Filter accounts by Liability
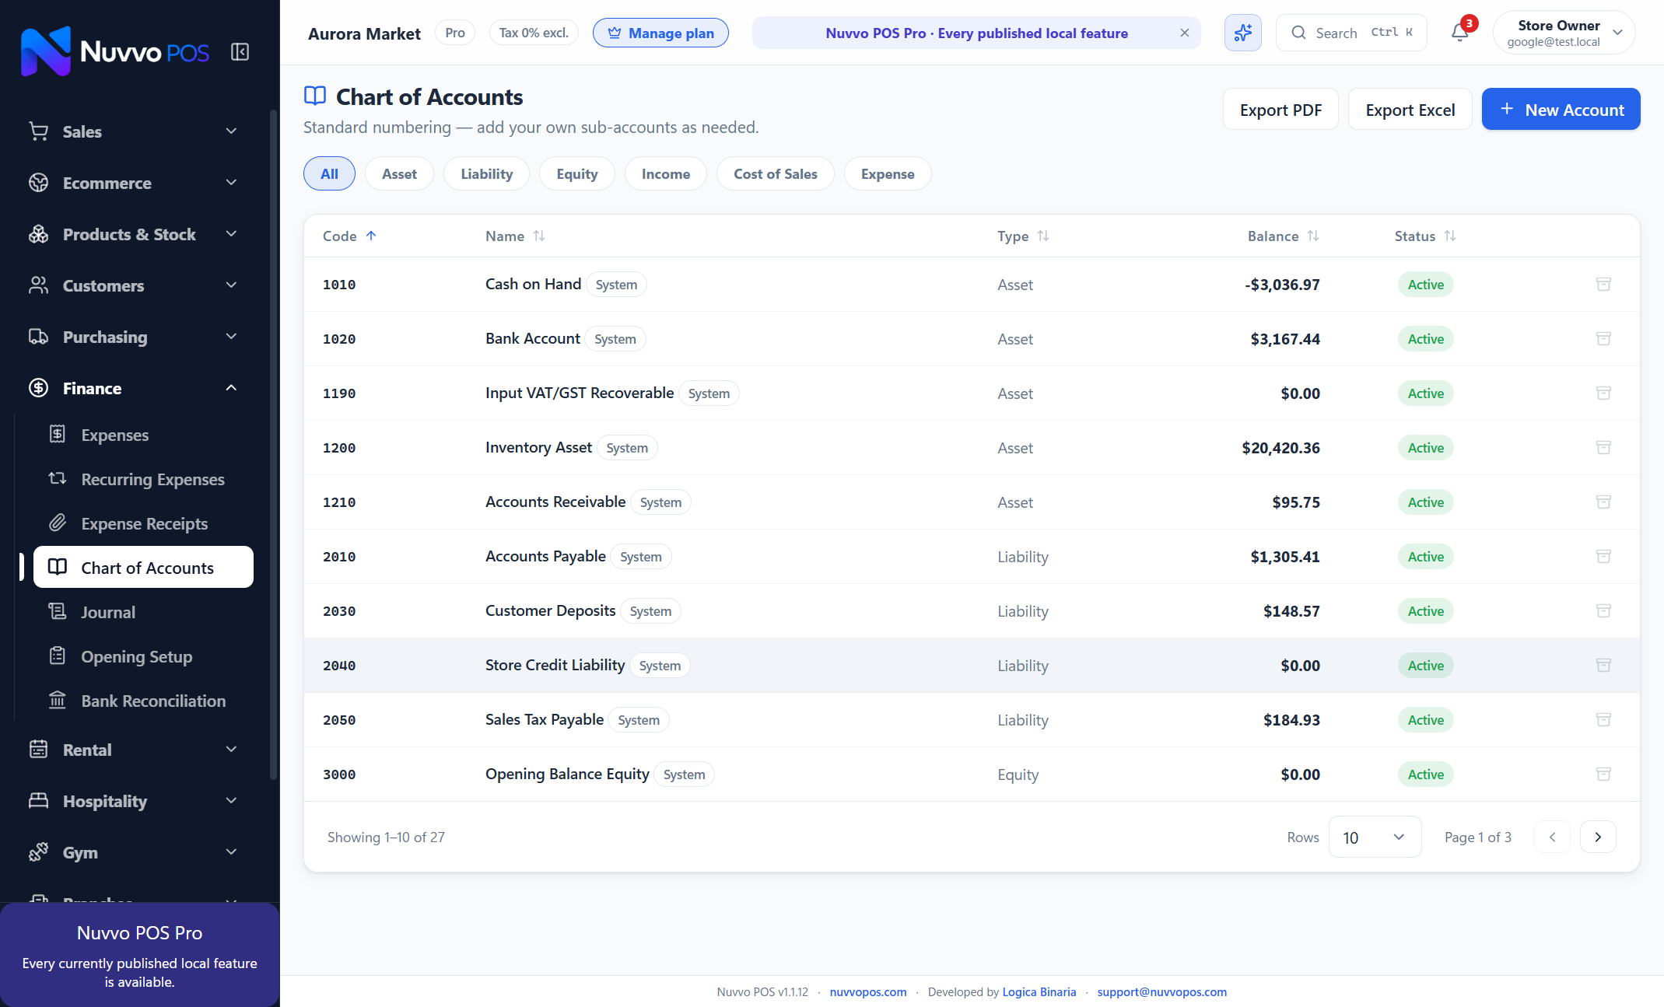The width and height of the screenshot is (1664, 1007). (x=486, y=173)
